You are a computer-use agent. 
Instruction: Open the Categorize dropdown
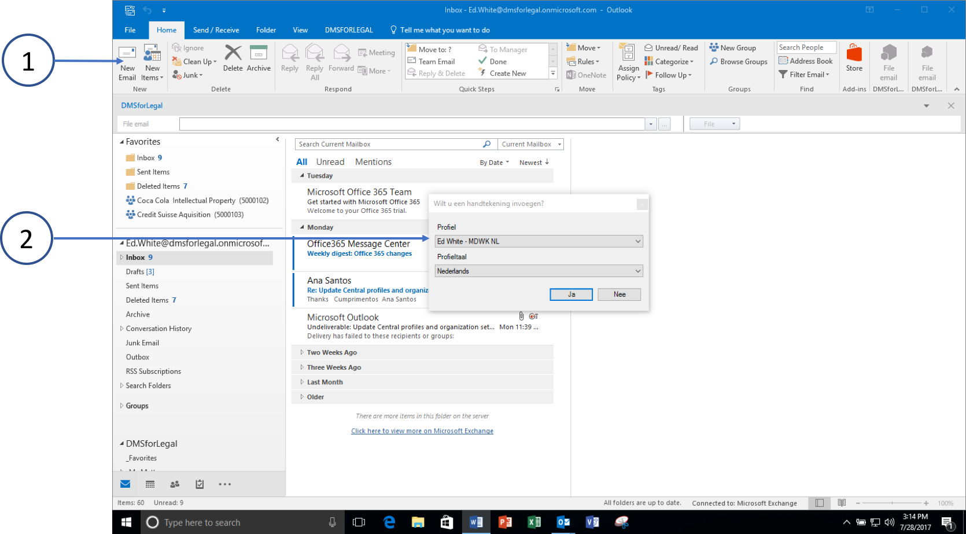click(669, 61)
